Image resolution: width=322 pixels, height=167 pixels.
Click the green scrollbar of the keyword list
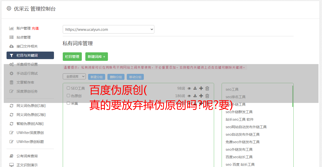[293, 96]
